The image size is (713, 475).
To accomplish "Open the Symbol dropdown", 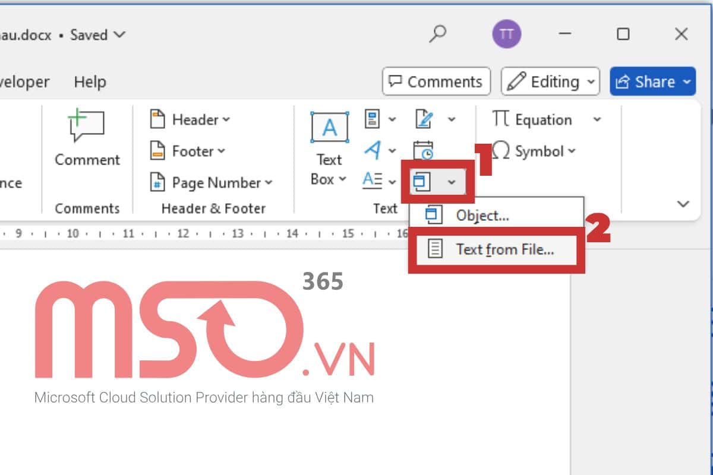I will tap(535, 151).
